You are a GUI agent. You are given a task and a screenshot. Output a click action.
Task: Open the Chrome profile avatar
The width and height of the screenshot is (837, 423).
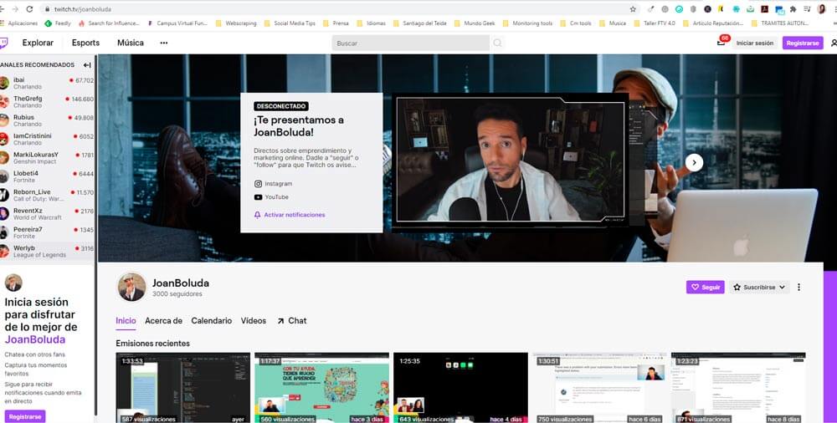(x=822, y=9)
